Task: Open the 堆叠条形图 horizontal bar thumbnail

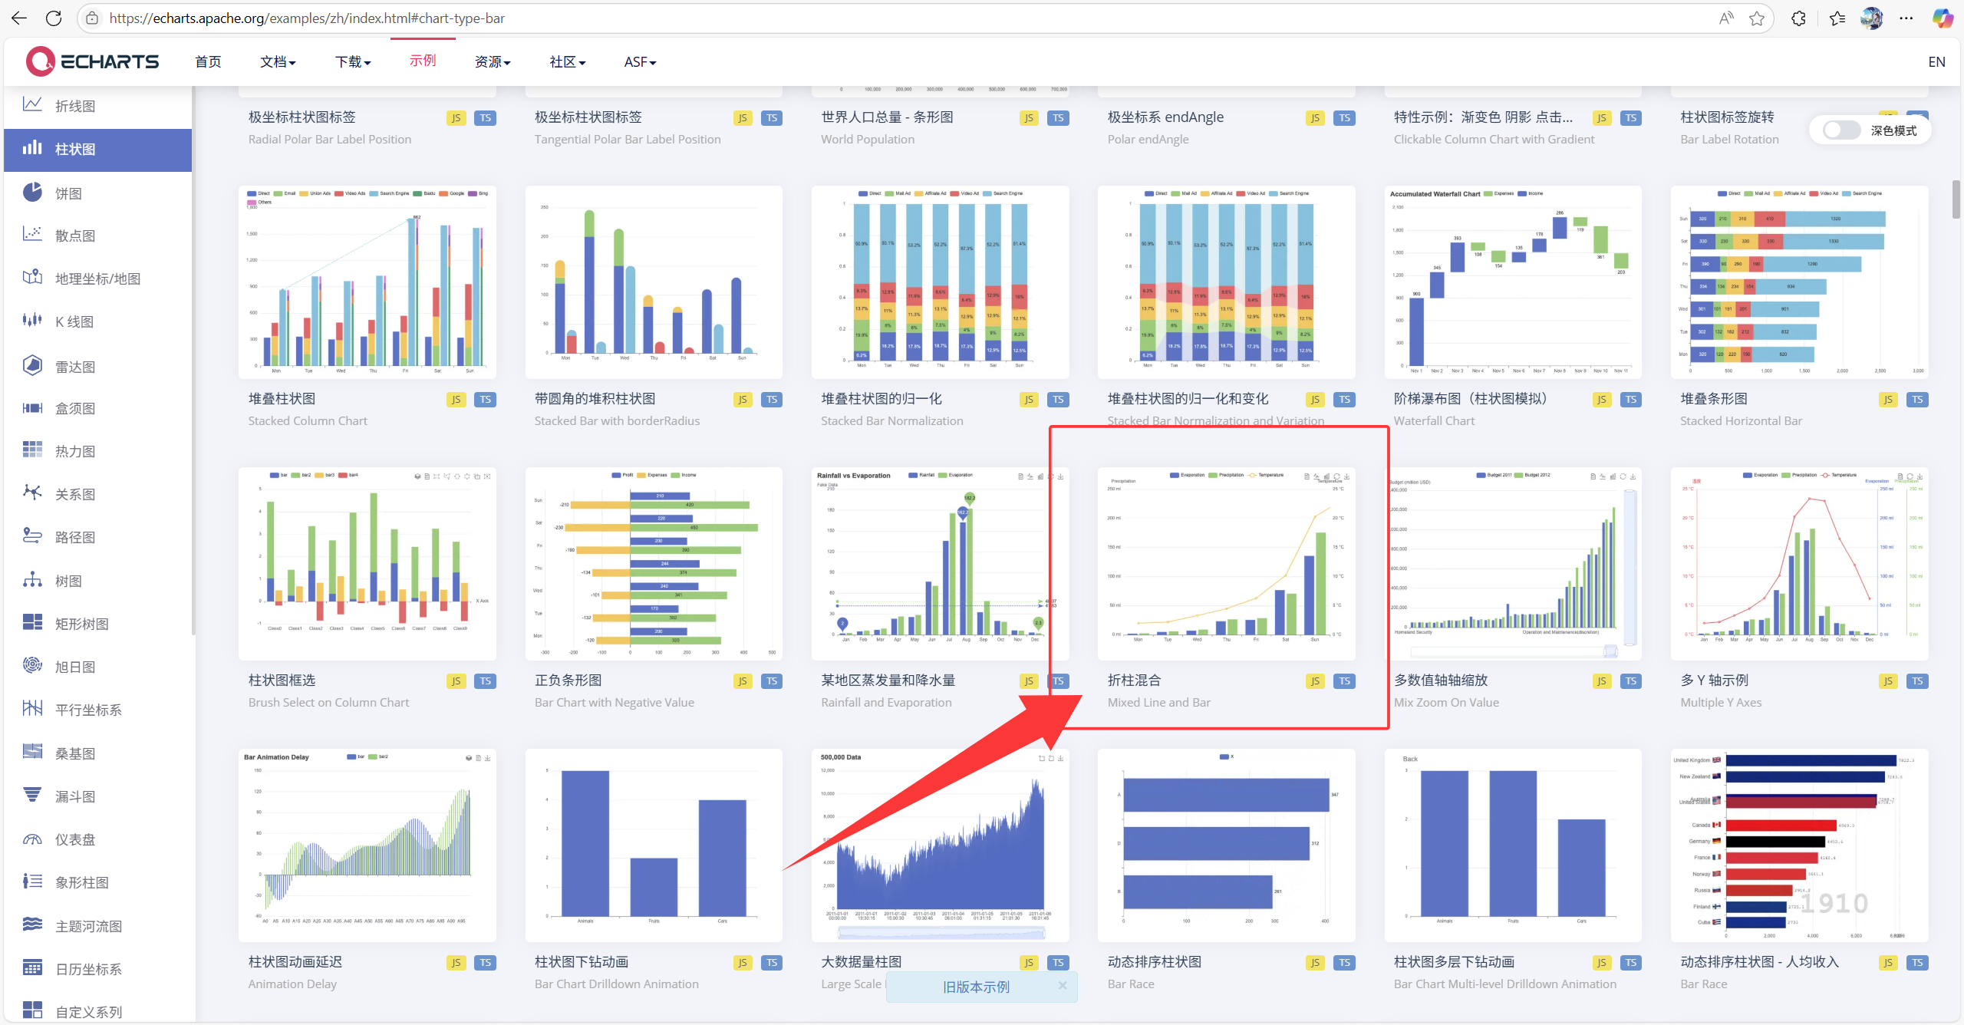Action: click(x=1799, y=282)
